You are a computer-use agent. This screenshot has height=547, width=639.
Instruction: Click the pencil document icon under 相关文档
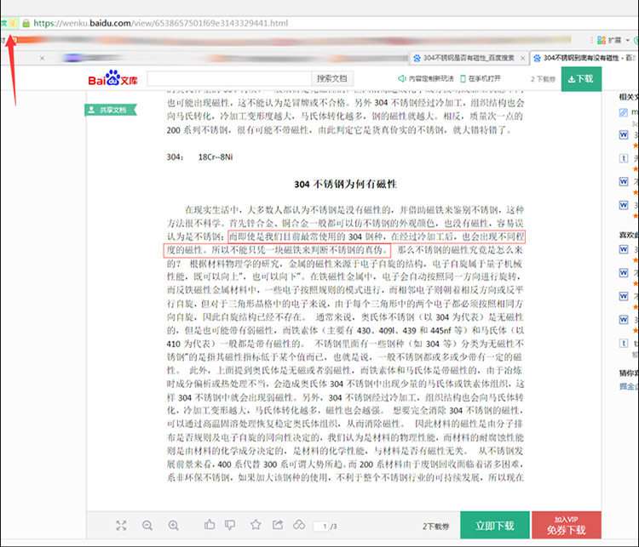(624, 112)
